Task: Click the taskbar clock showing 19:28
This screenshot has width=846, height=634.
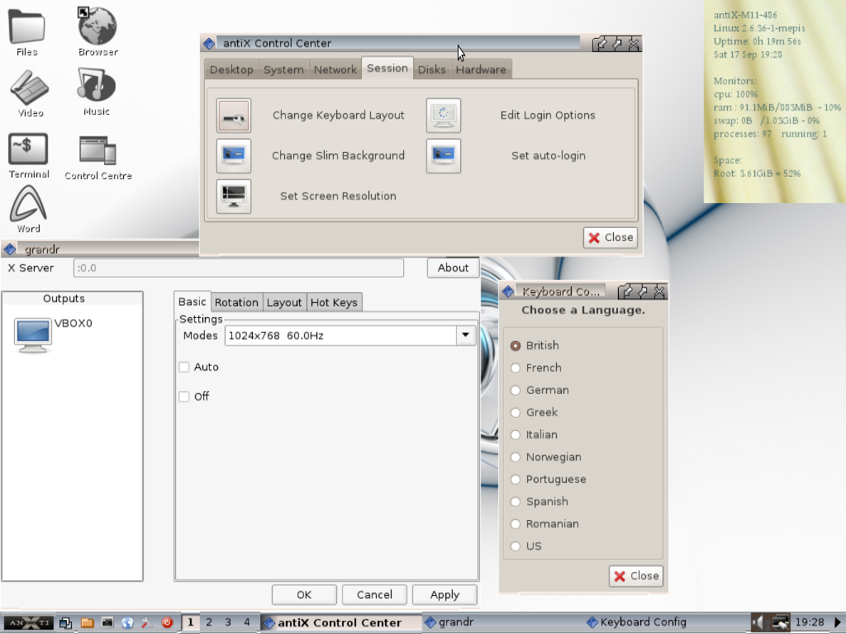Action: pos(810,622)
